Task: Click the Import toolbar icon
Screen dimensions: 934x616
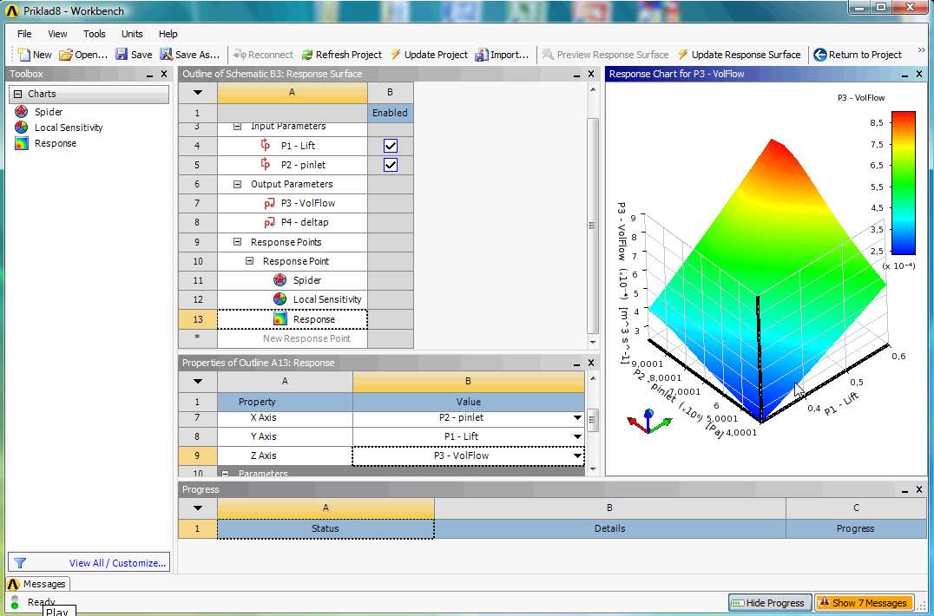Action: 481,55
